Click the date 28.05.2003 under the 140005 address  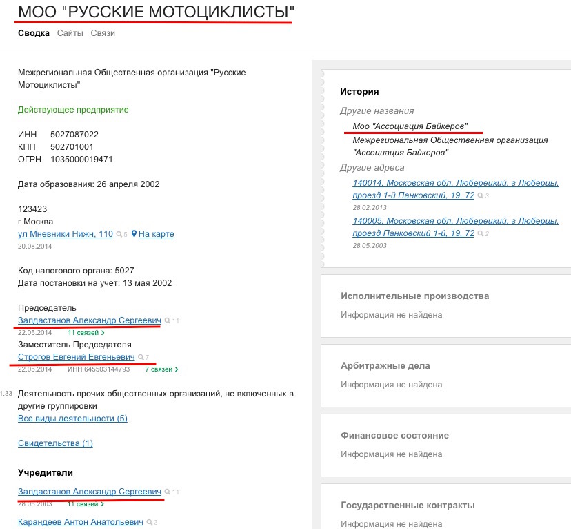point(370,245)
